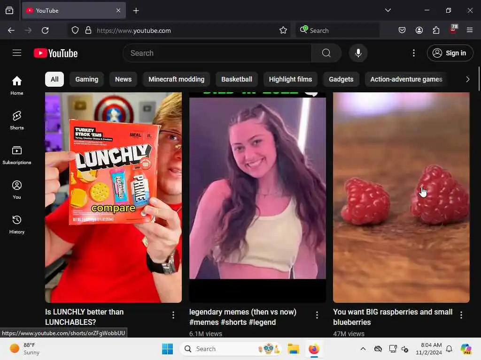Open weather widget 88°F Sunny
Screen dimensions: 481x360
coord(25,349)
